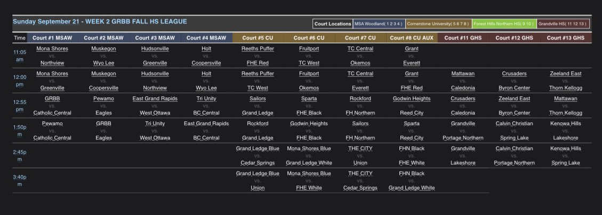Open West Ottawa in the 12:55 pm row
Image resolution: width=602 pixels, height=215 pixels.
(155, 113)
